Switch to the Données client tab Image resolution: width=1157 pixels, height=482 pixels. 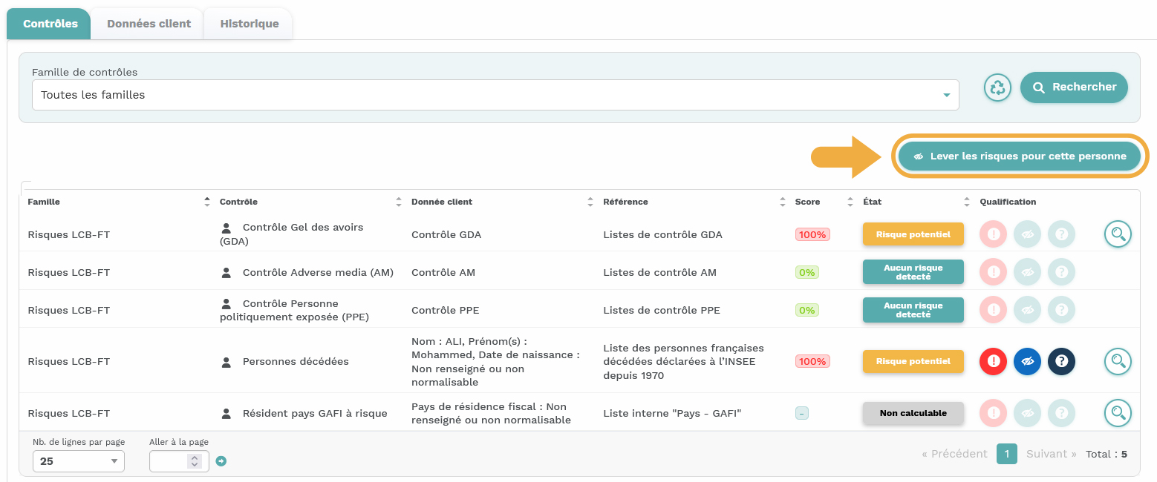pos(149,24)
